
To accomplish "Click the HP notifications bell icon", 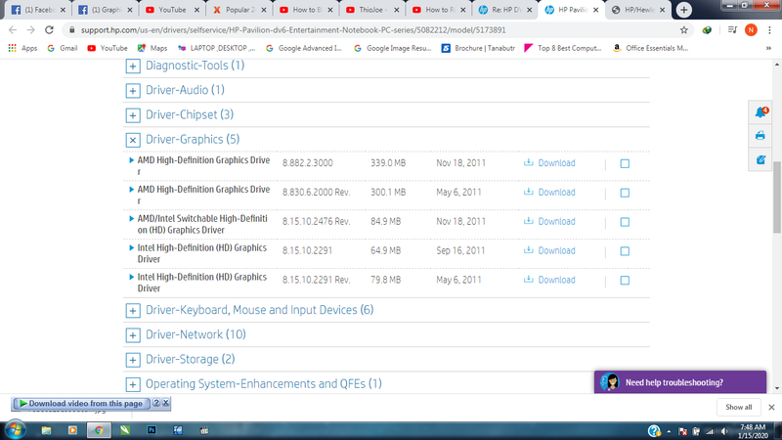I will 760,112.
